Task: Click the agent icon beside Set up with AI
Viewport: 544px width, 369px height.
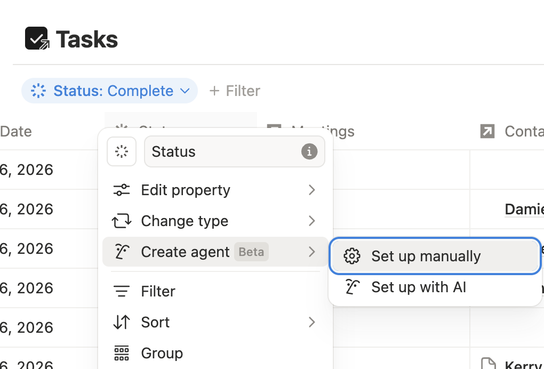Action: click(352, 287)
